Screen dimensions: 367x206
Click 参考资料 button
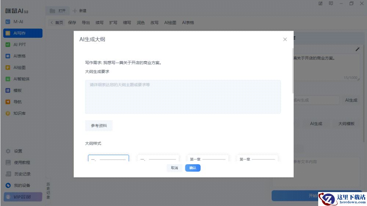pos(99,126)
